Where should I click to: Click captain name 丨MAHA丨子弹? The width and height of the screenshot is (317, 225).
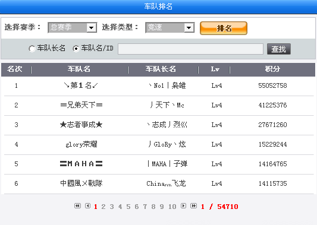[x=167, y=164]
